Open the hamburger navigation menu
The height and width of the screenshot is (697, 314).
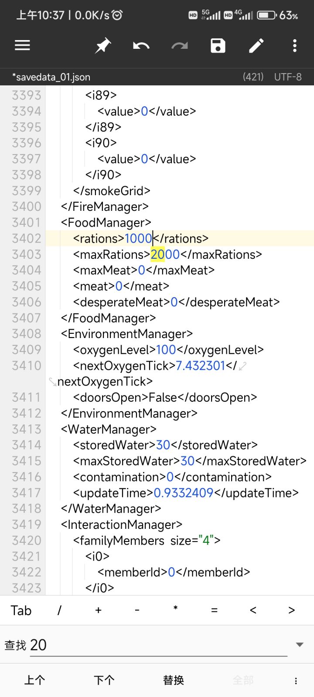(x=22, y=45)
